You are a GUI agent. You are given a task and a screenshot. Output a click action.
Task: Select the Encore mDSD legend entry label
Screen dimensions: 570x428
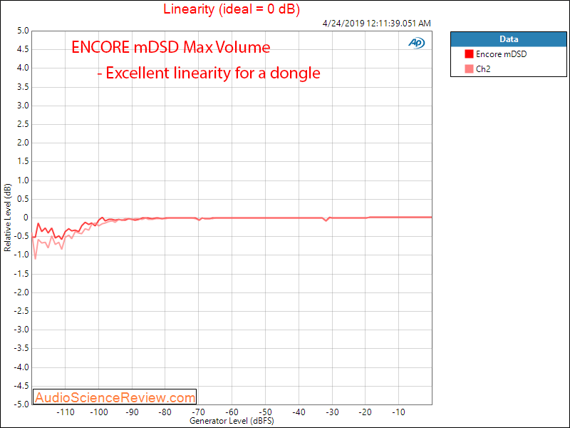pos(502,54)
